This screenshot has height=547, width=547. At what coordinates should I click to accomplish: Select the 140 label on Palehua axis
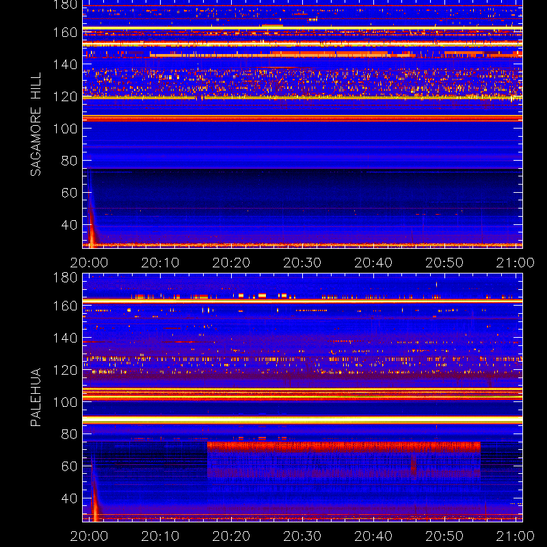click(x=65, y=338)
